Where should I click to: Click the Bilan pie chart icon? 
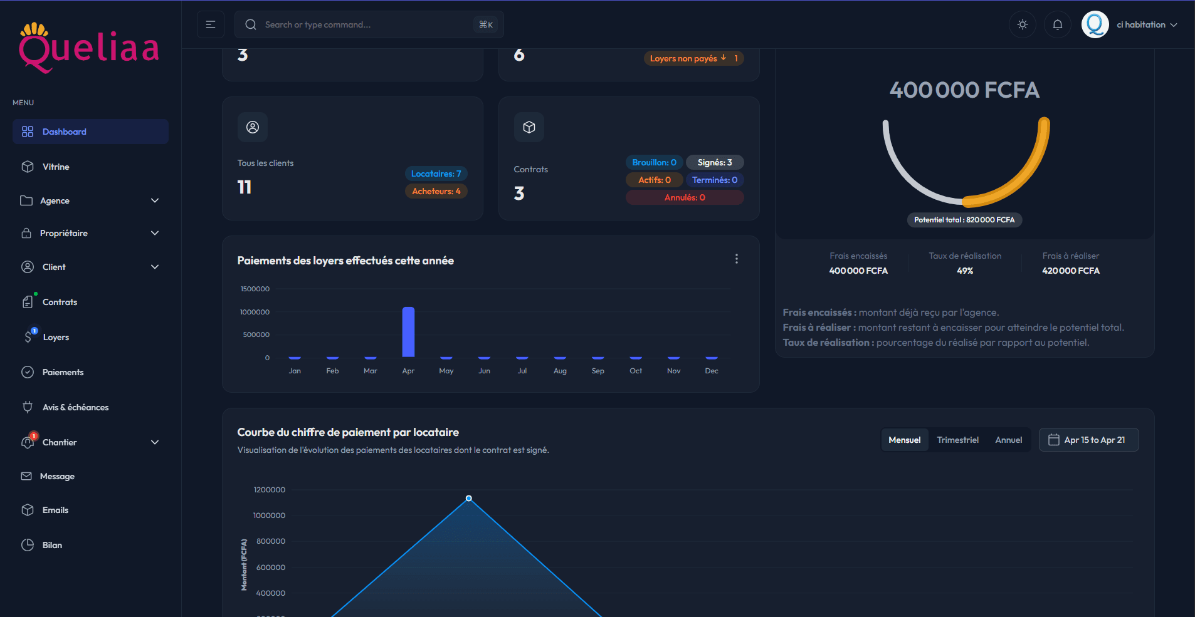point(28,545)
